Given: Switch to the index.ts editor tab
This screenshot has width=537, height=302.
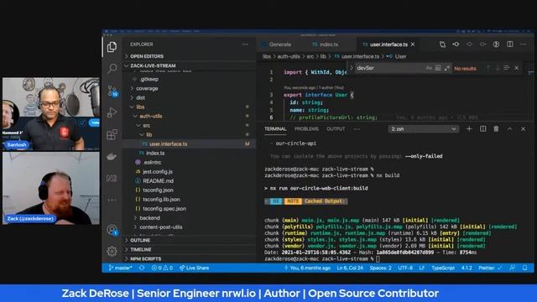Looking at the screenshot, I should coord(326,44).
